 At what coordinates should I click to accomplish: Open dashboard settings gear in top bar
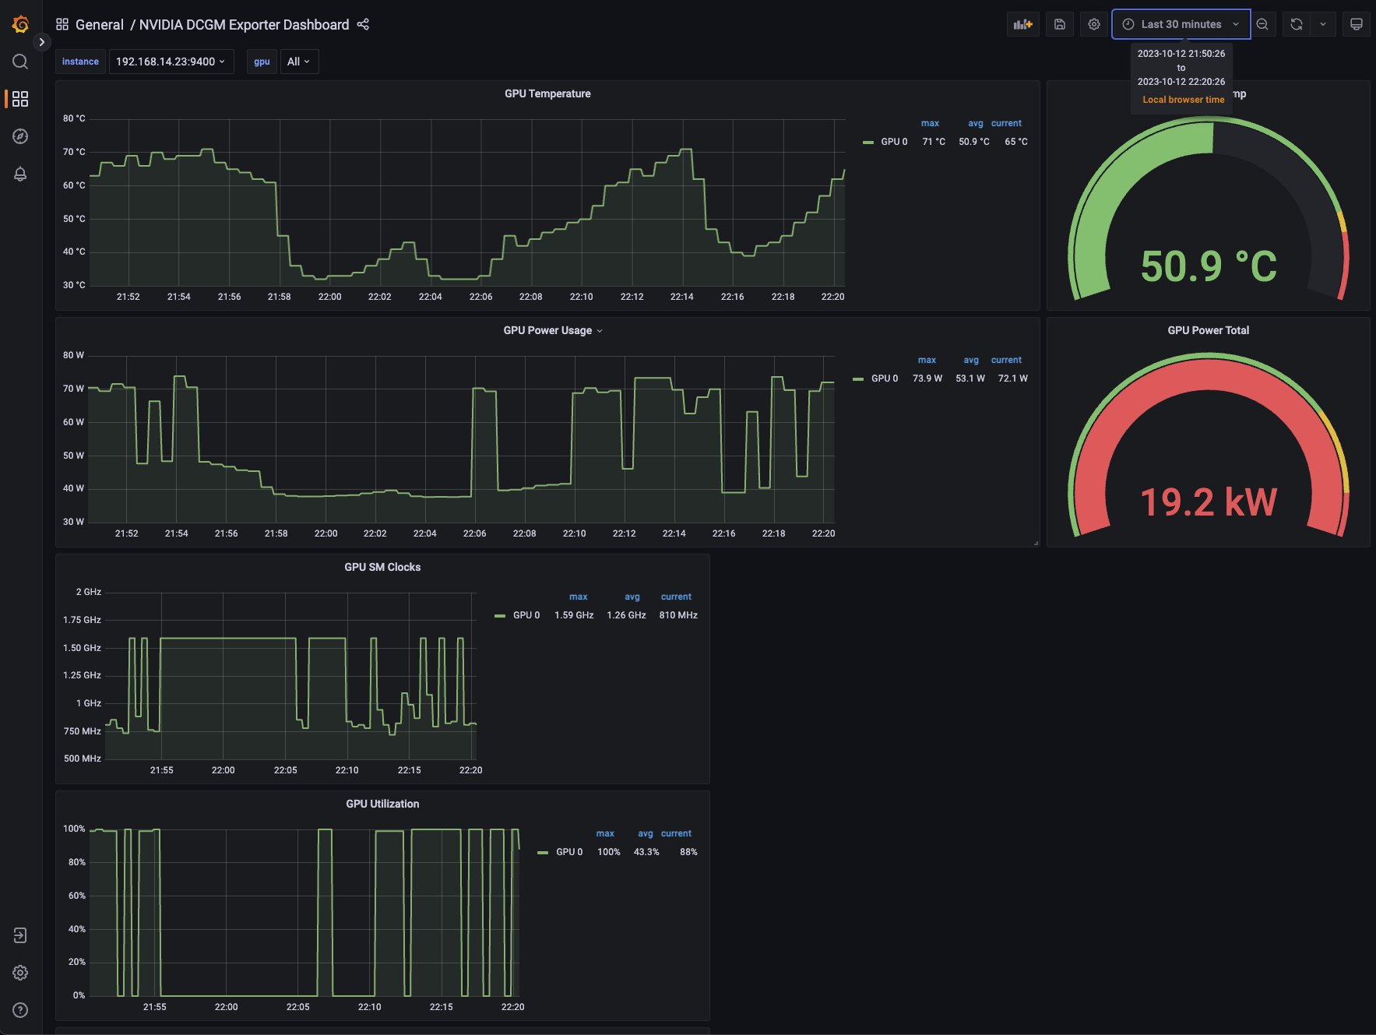click(1093, 24)
